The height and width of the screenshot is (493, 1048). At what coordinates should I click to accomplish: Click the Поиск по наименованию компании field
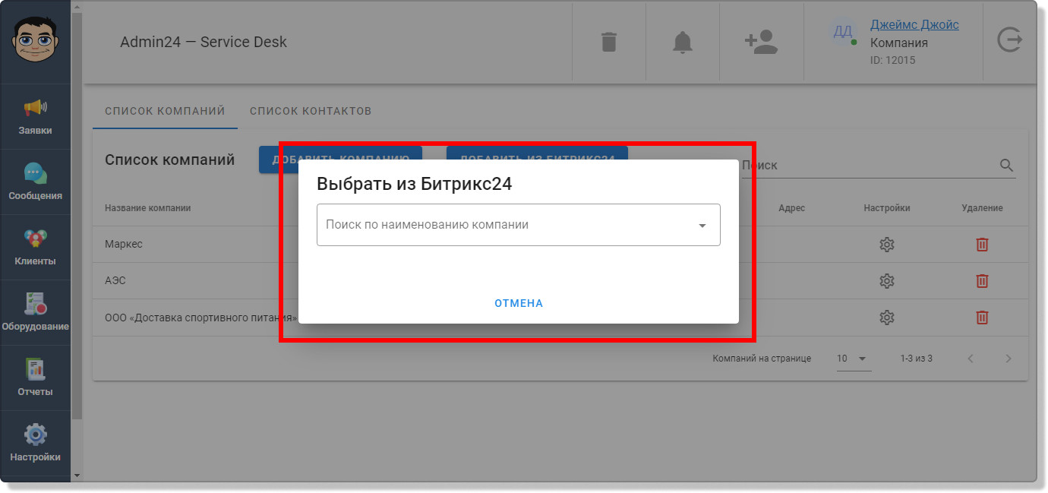[518, 225]
